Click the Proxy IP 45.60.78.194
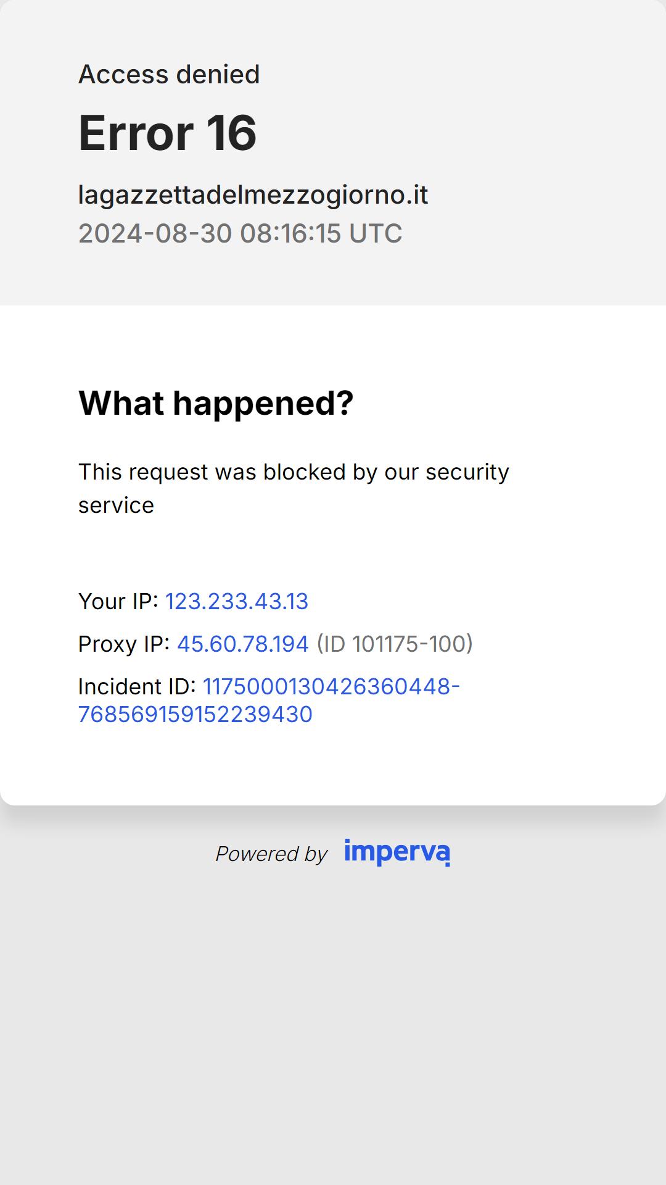 click(x=243, y=644)
